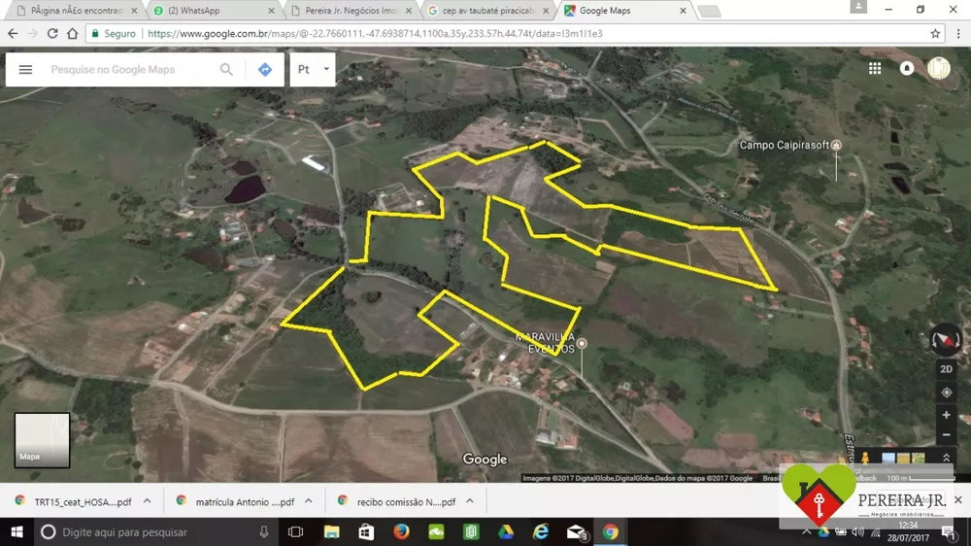Expand the imagery strip with double chevron
971x546 pixels.
tap(946, 459)
